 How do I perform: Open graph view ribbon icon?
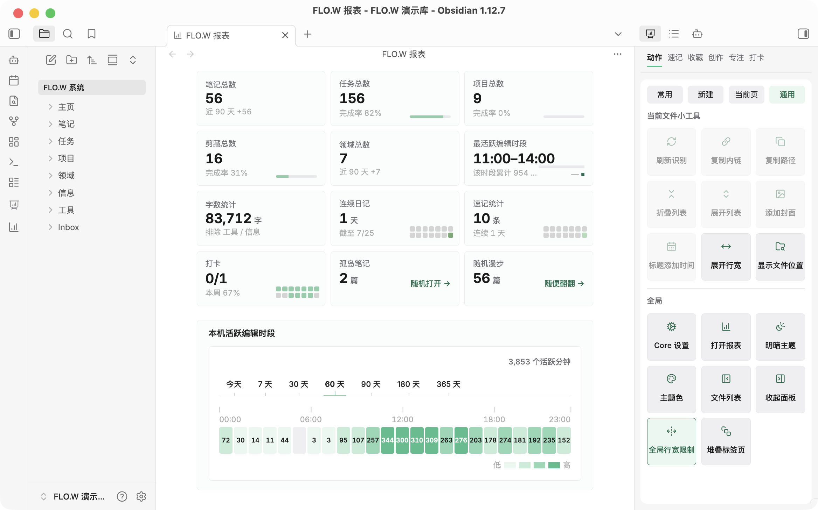coord(14,121)
